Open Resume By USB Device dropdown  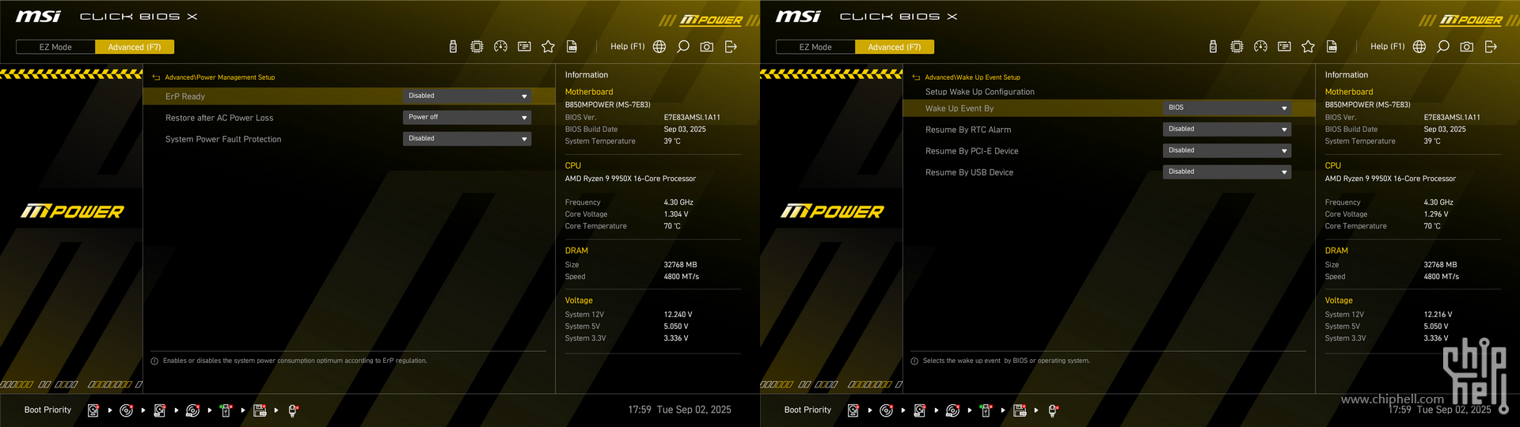pos(1227,172)
